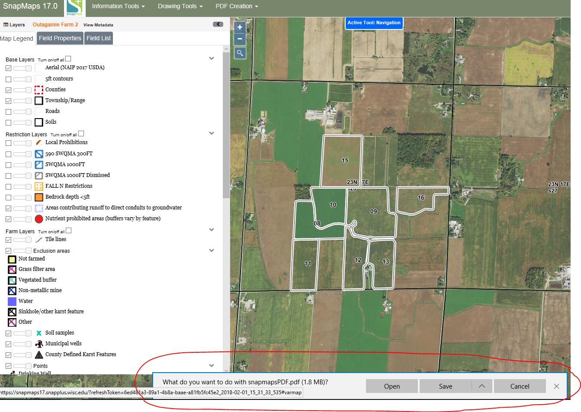This screenshot has width=581, height=412.
Task: Adjust the Tile lines opacity slider
Action: tap(22, 240)
